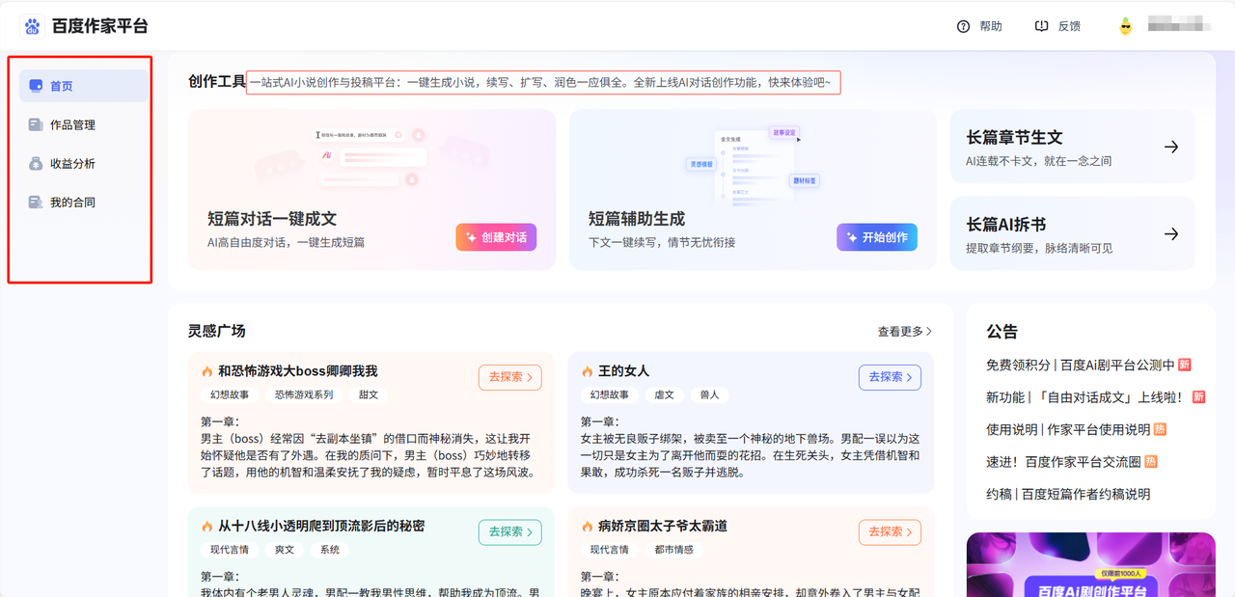Click the feedback icon in header
1235x597 pixels.
[x=1041, y=26]
